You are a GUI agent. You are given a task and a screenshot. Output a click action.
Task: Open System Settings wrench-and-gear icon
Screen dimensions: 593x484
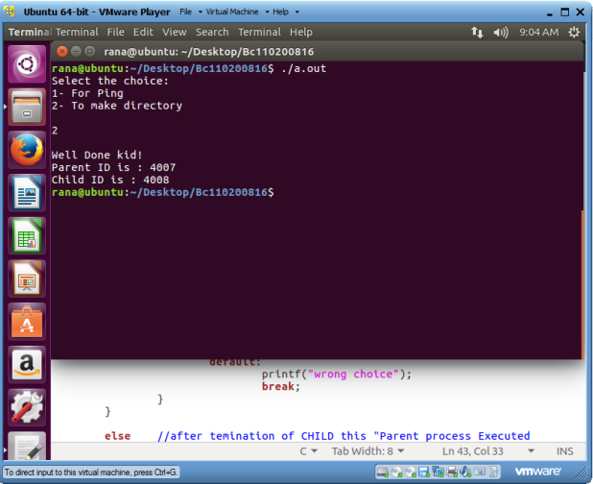[27, 407]
